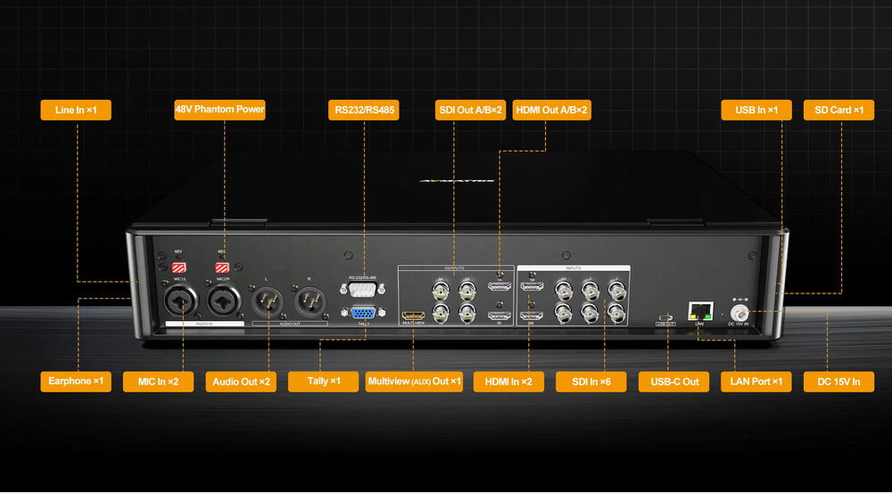892x502 pixels.
Task: Click the "SD Card ×1" label
Action: coord(838,110)
